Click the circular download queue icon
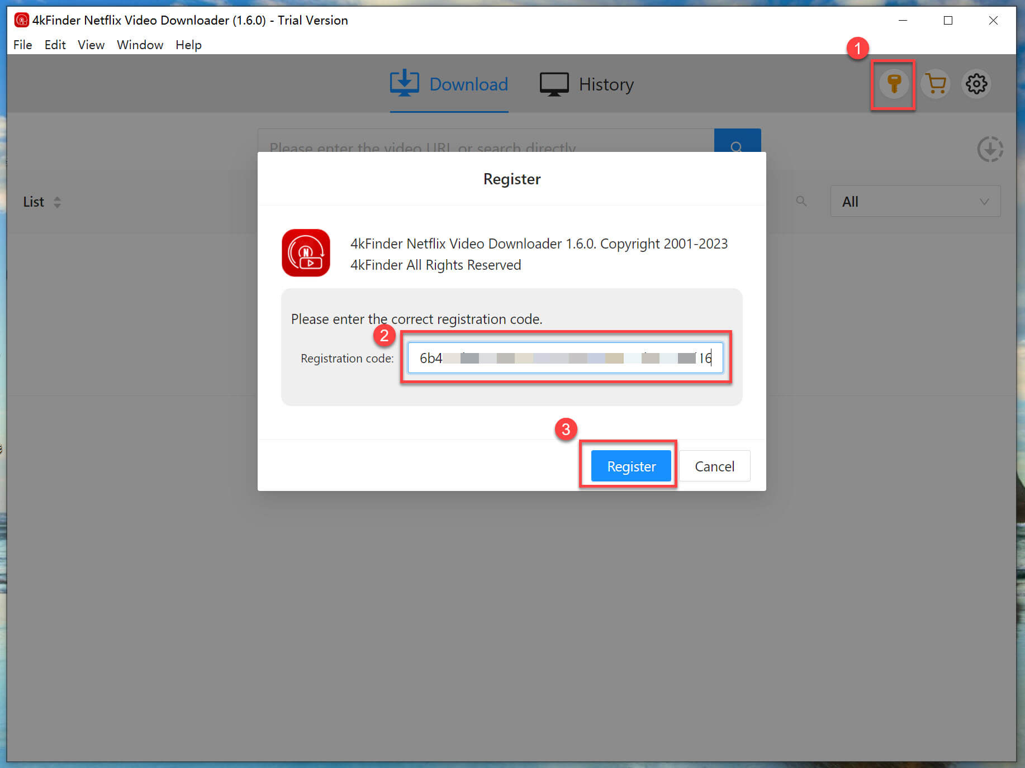This screenshot has width=1025, height=768. pos(990,149)
